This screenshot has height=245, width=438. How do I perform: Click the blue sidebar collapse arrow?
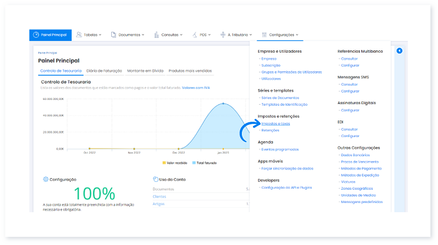tap(399, 51)
